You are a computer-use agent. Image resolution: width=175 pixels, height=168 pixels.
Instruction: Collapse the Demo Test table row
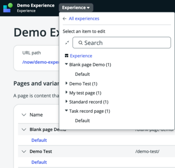[x=24, y=151]
